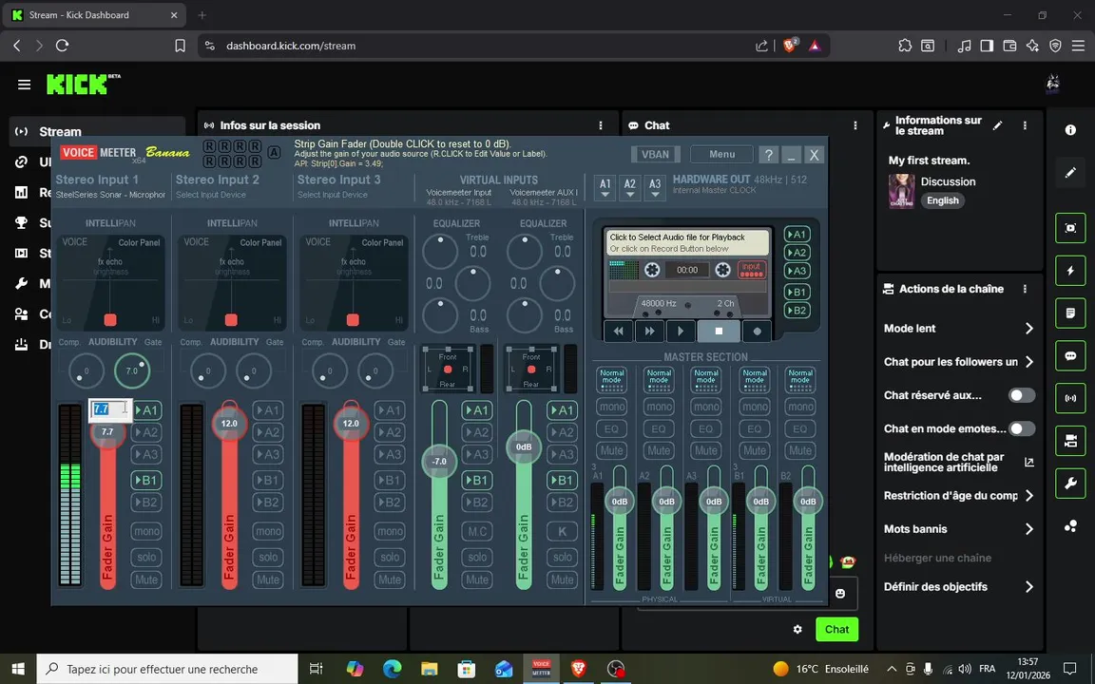Open the A1 hardware output device dropdown

(605, 188)
